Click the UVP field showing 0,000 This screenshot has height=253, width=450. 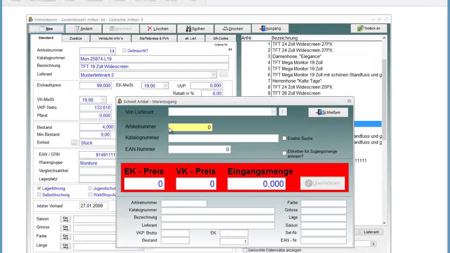pyautogui.click(x=206, y=86)
